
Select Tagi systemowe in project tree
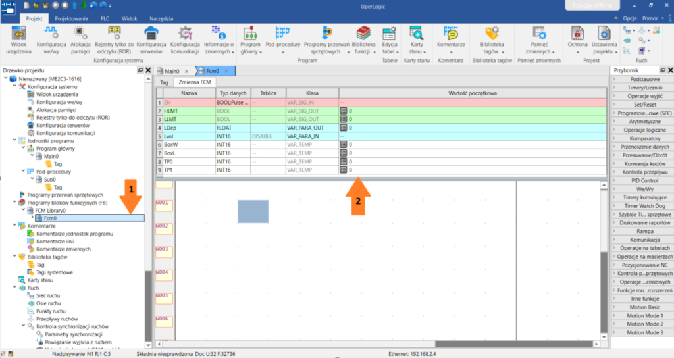pos(55,272)
